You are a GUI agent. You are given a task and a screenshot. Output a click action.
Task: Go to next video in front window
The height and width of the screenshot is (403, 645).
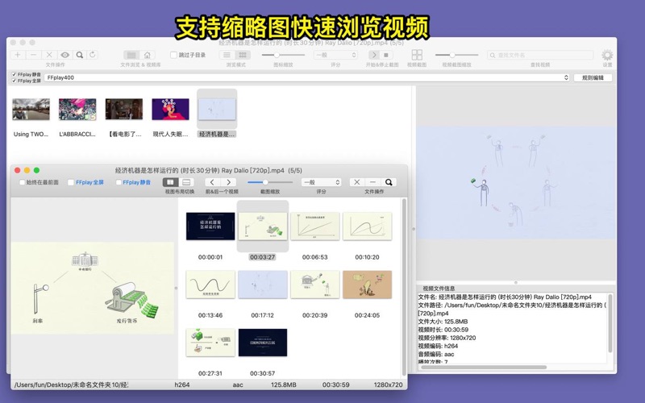pos(228,182)
